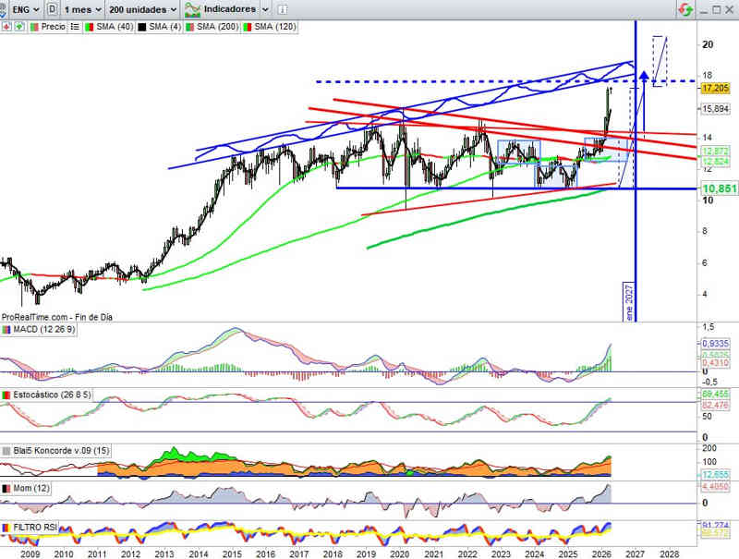This screenshot has height=559, width=739.
Task: Click the MACD indicator color icon
Action: point(6,330)
